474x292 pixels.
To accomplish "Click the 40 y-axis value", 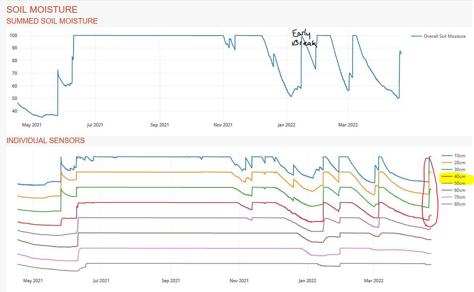I will coord(14,111).
